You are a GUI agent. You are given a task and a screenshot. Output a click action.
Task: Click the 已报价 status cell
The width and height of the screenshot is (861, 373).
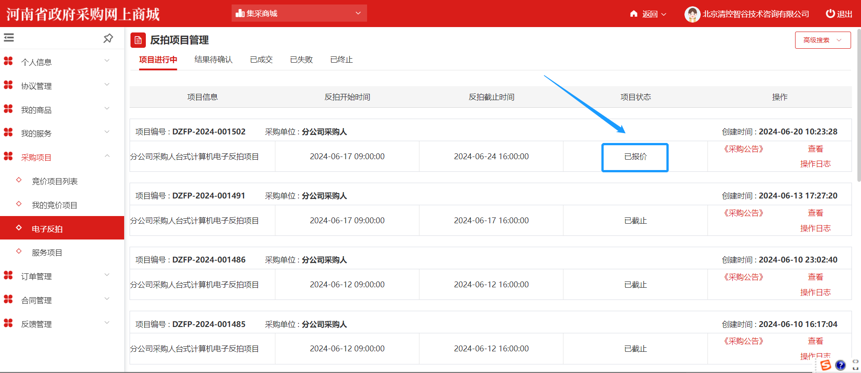(x=635, y=157)
